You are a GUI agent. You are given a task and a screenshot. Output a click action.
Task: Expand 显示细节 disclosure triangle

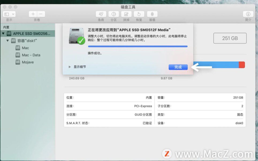coord(70,67)
